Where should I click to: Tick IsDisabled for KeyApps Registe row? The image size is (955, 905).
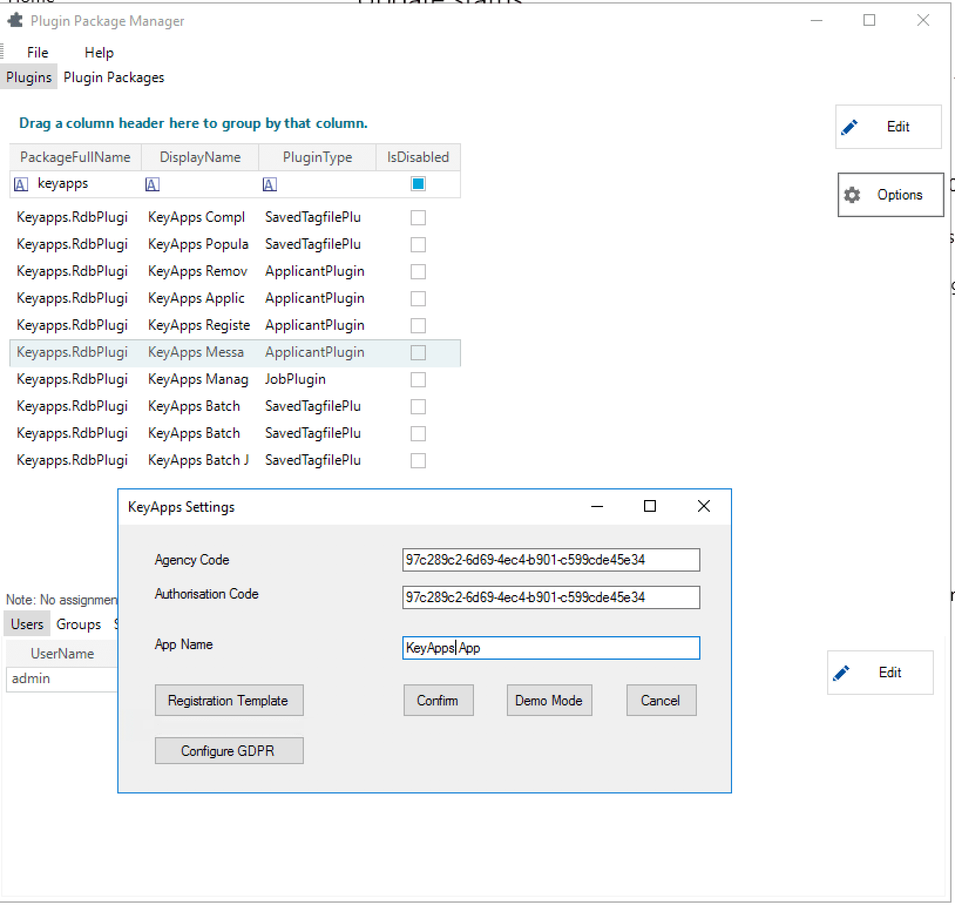tap(418, 326)
